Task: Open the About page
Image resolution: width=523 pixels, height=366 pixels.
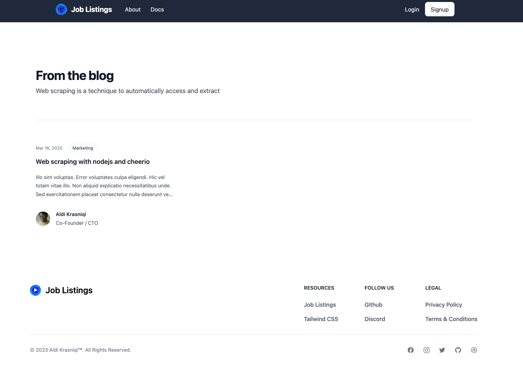Action: tap(133, 10)
